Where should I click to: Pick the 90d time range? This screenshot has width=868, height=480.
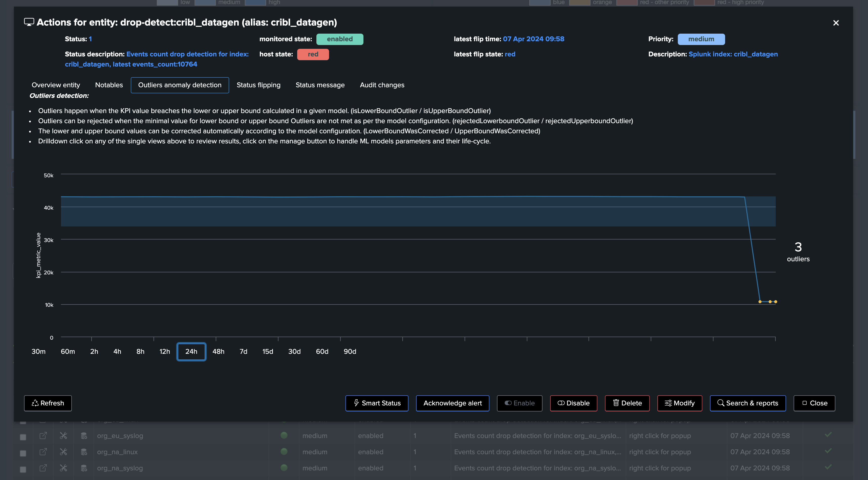pos(350,351)
